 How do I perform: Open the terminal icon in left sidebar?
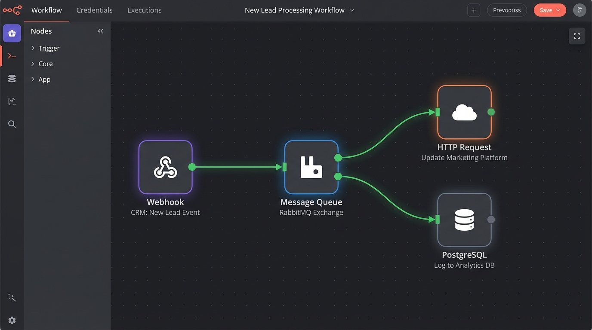pos(12,56)
